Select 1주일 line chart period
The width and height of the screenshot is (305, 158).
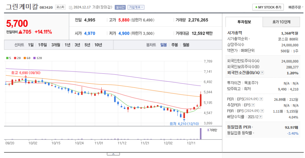pyautogui.click(x=42, y=45)
